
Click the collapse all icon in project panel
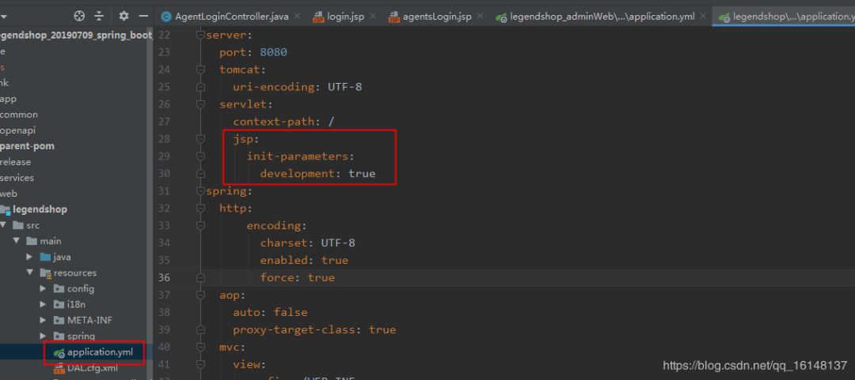coord(99,16)
